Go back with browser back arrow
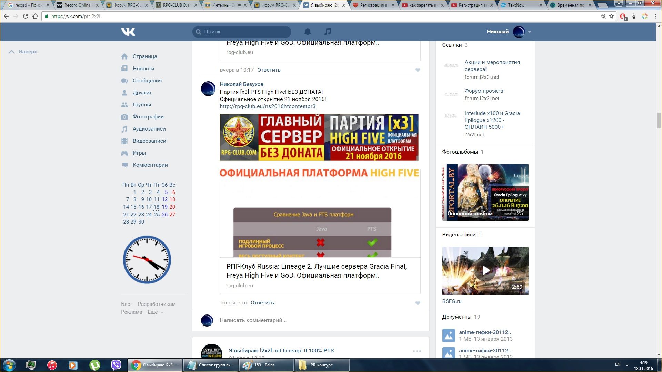Image resolution: width=662 pixels, height=372 pixels. tap(6, 16)
